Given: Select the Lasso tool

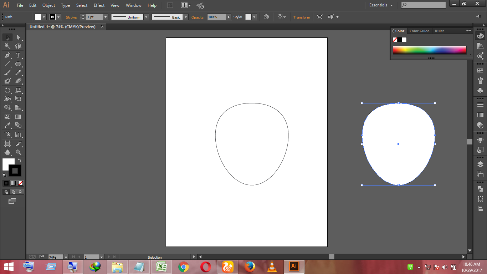Looking at the screenshot, I should coord(18,46).
